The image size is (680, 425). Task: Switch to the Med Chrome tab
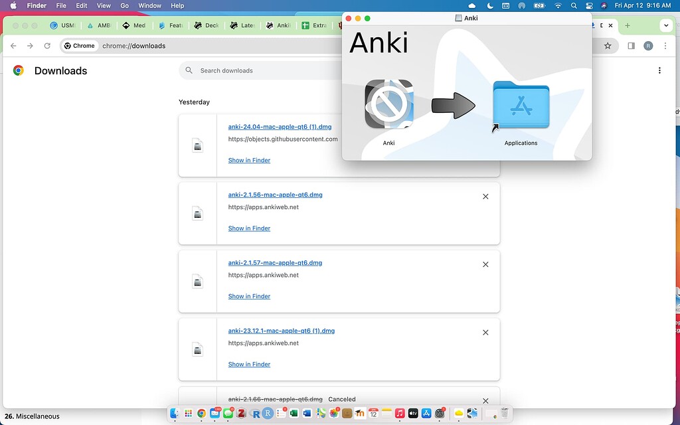(x=134, y=26)
